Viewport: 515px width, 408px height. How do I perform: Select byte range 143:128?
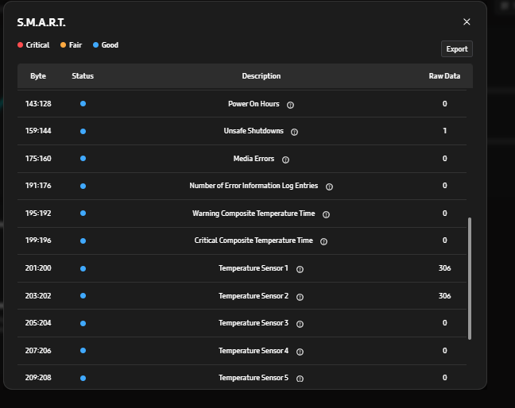click(38, 104)
